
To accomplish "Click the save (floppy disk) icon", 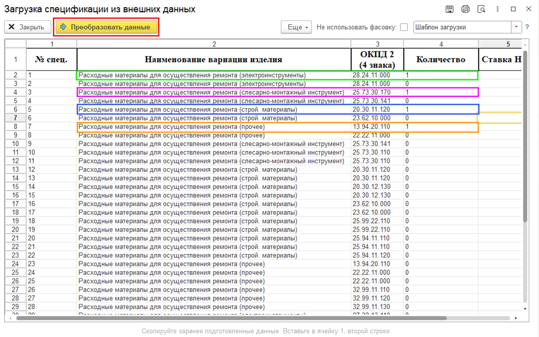I will click(x=449, y=9).
